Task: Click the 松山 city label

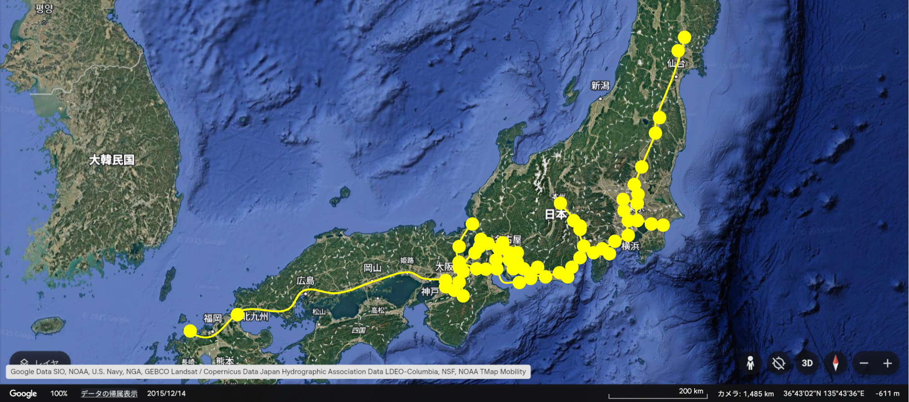Action: [x=319, y=312]
